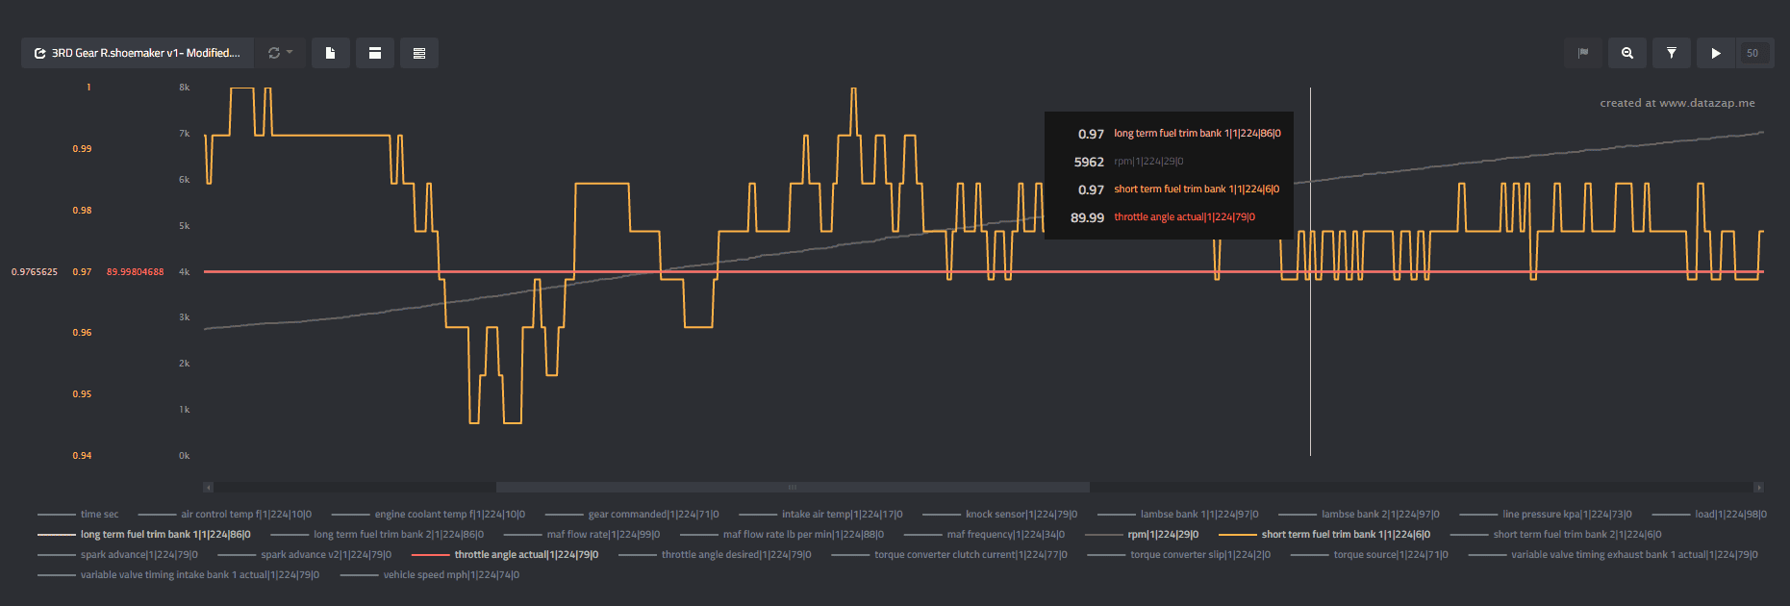Viewport: 1790px width, 606px height.
Task: Hide the 'short term fuel trim bank 1' series
Action: coord(1324,535)
